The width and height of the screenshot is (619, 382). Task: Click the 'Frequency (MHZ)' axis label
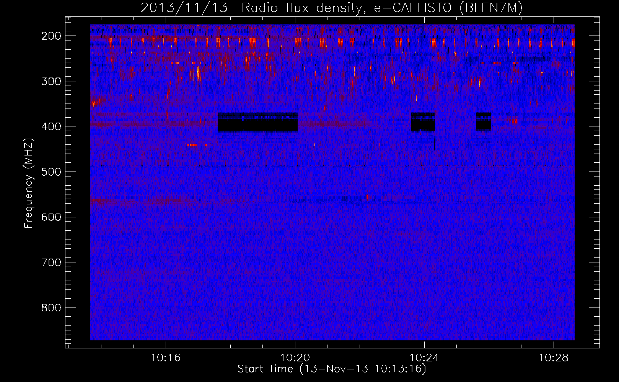(29, 183)
